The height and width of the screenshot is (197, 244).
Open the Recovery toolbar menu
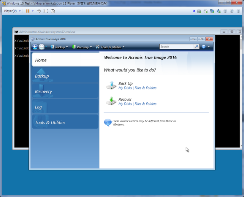pyautogui.click(x=82, y=47)
